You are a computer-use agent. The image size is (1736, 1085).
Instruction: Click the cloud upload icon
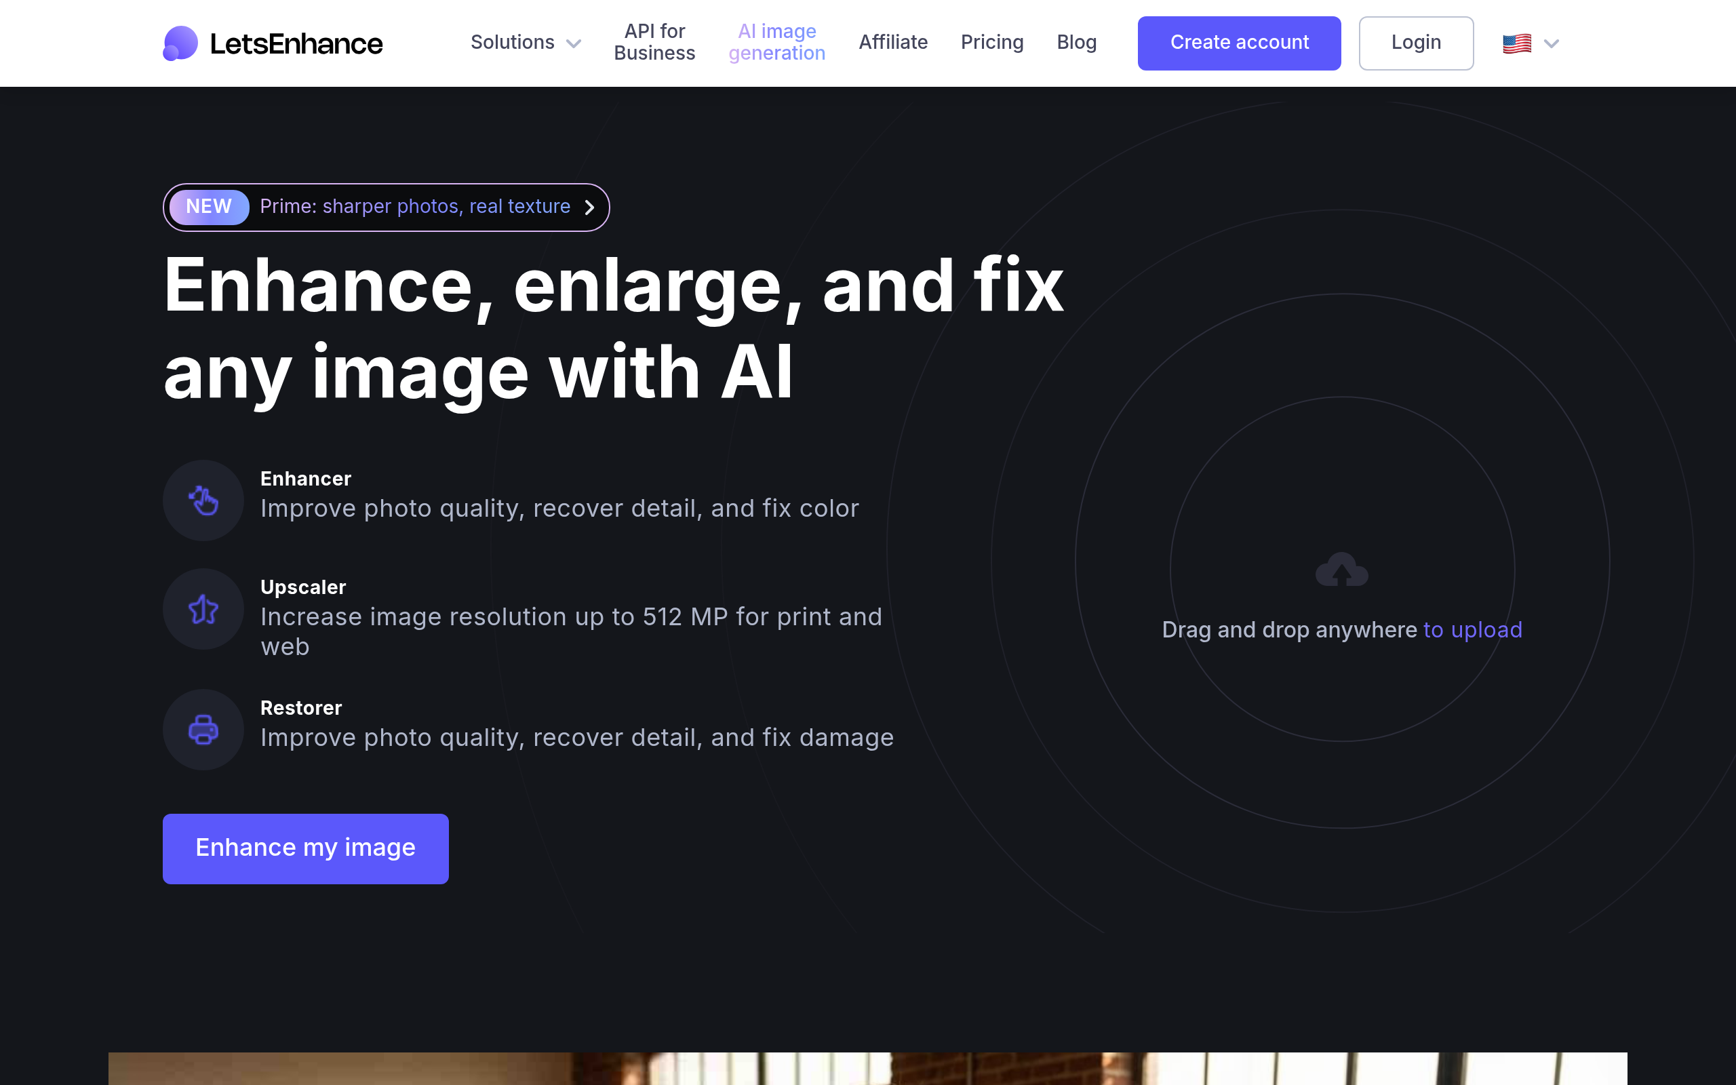[1341, 569]
